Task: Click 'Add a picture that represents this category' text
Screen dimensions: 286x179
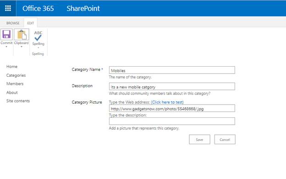Action: click(x=144, y=128)
